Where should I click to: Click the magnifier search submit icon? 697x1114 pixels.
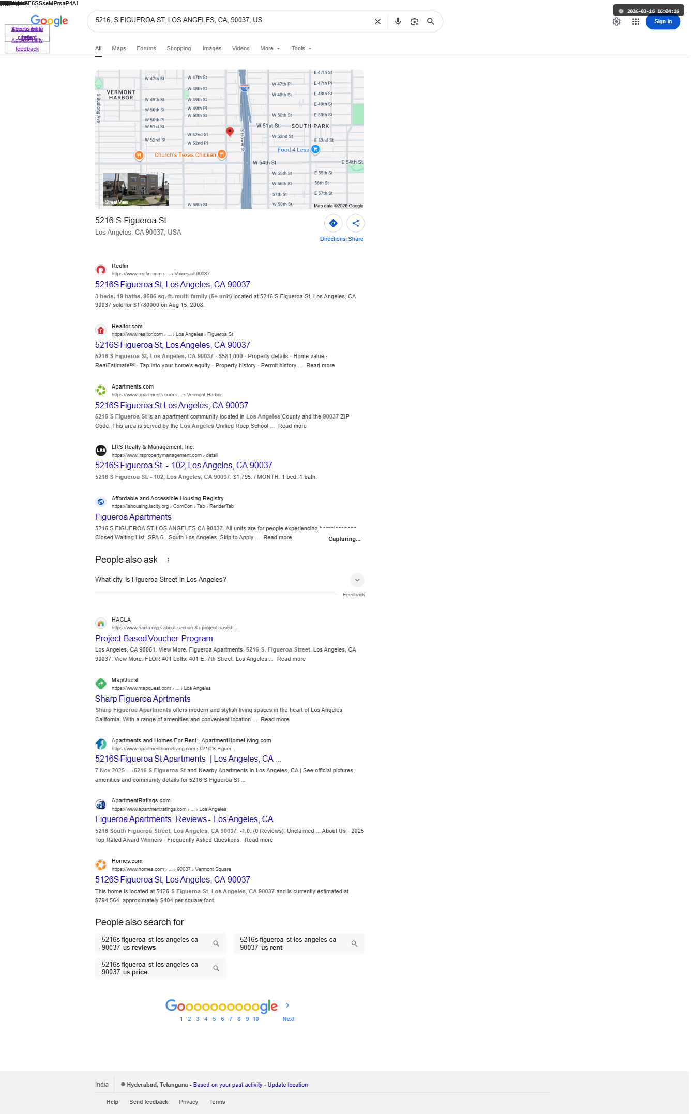tap(431, 22)
